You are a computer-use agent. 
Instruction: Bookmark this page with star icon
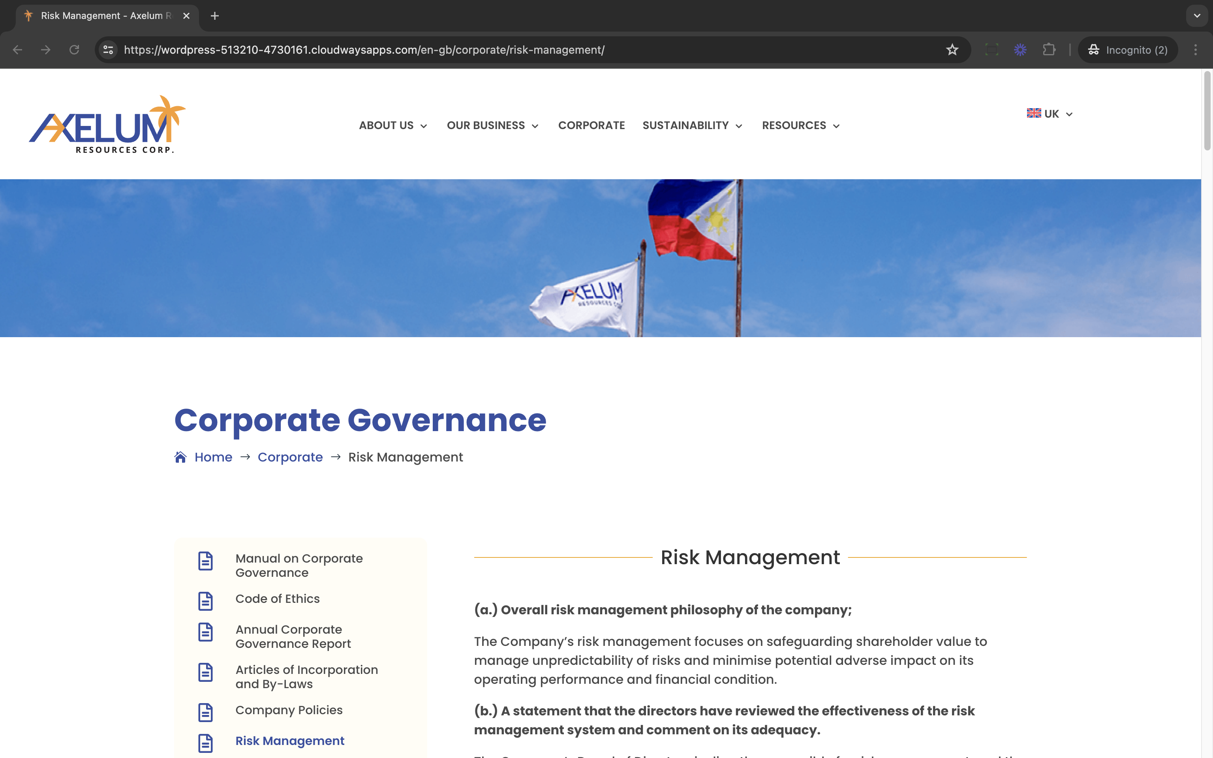tap(952, 50)
